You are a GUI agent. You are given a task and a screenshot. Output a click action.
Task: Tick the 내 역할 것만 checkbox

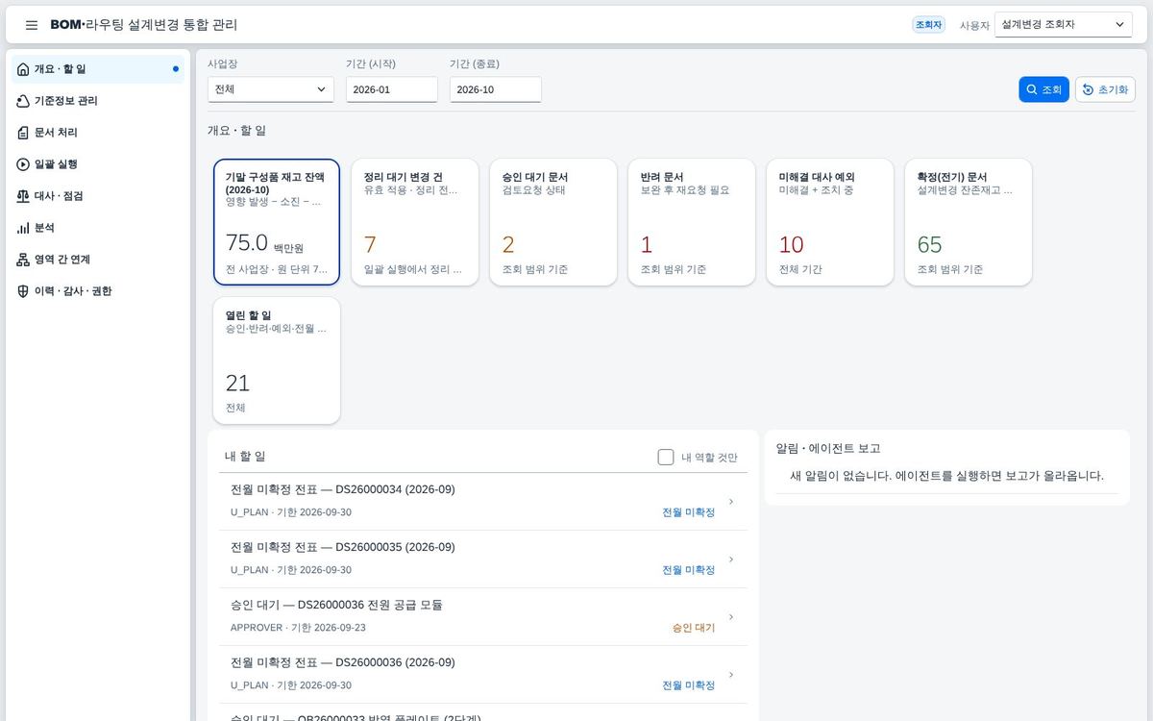[666, 458]
